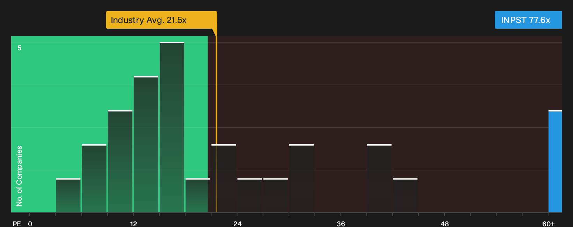Click the x-axis label 60+
The height and width of the screenshot is (227, 573).
pos(548,224)
